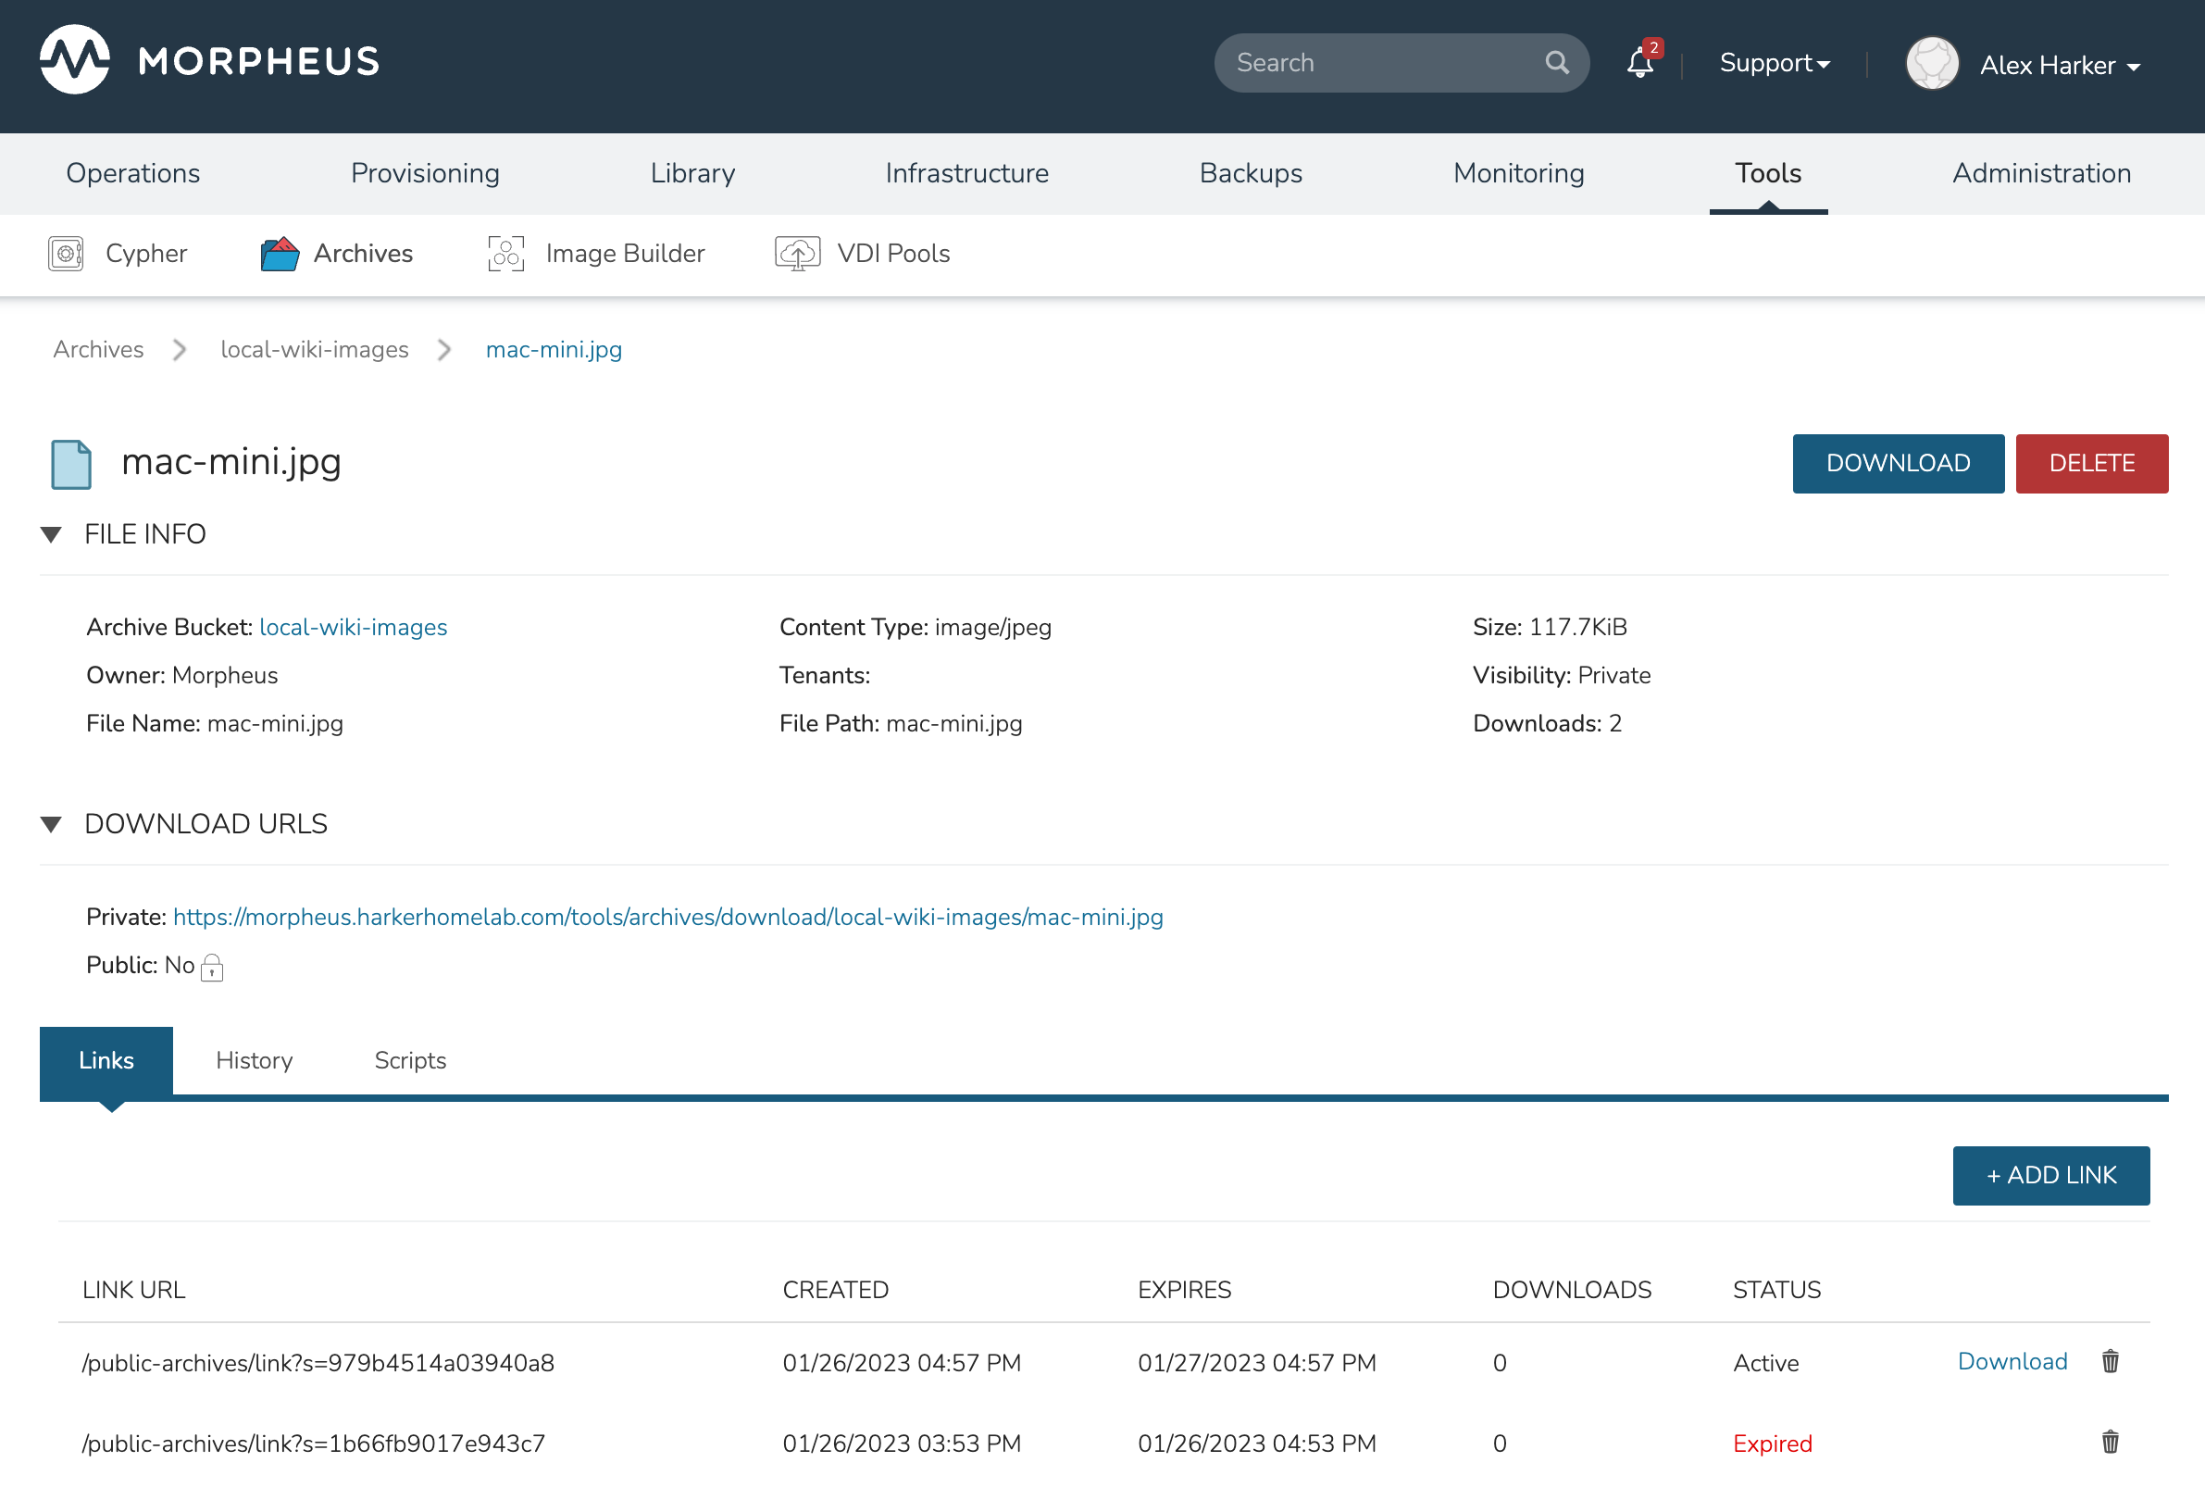Switch to the History tab
The height and width of the screenshot is (1500, 2205).
pos(255,1060)
